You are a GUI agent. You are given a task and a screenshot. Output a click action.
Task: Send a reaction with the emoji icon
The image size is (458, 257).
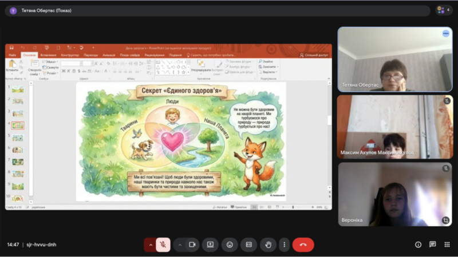230,244
